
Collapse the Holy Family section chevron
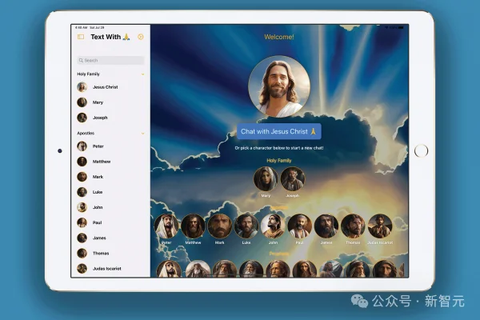coord(142,74)
